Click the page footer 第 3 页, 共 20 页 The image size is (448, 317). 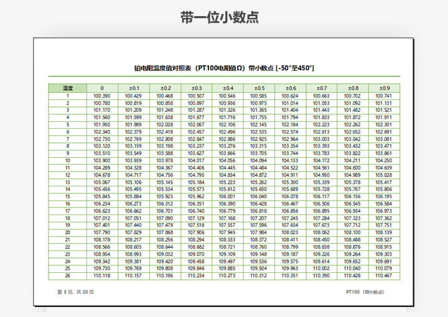coord(75,292)
